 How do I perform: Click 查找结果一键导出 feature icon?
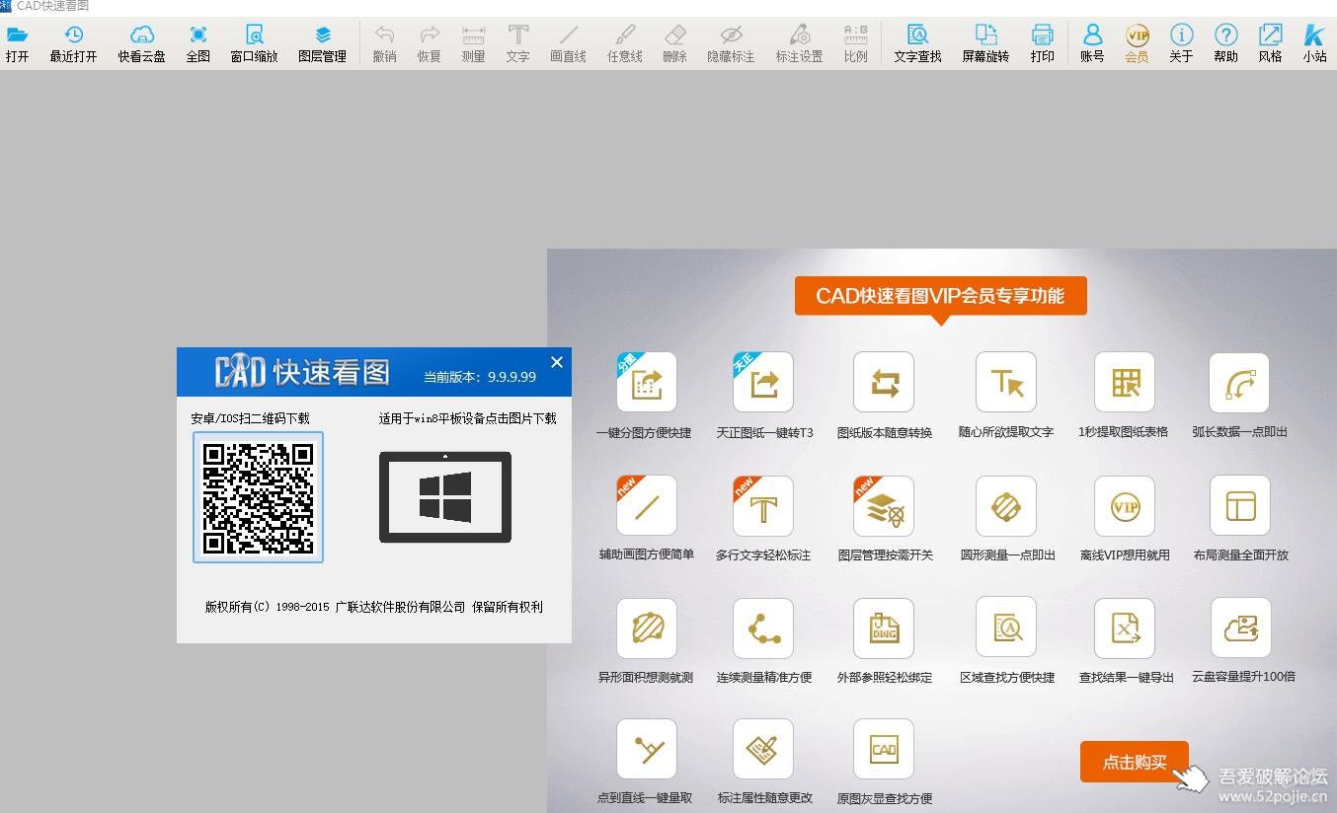pyautogui.click(x=1125, y=628)
